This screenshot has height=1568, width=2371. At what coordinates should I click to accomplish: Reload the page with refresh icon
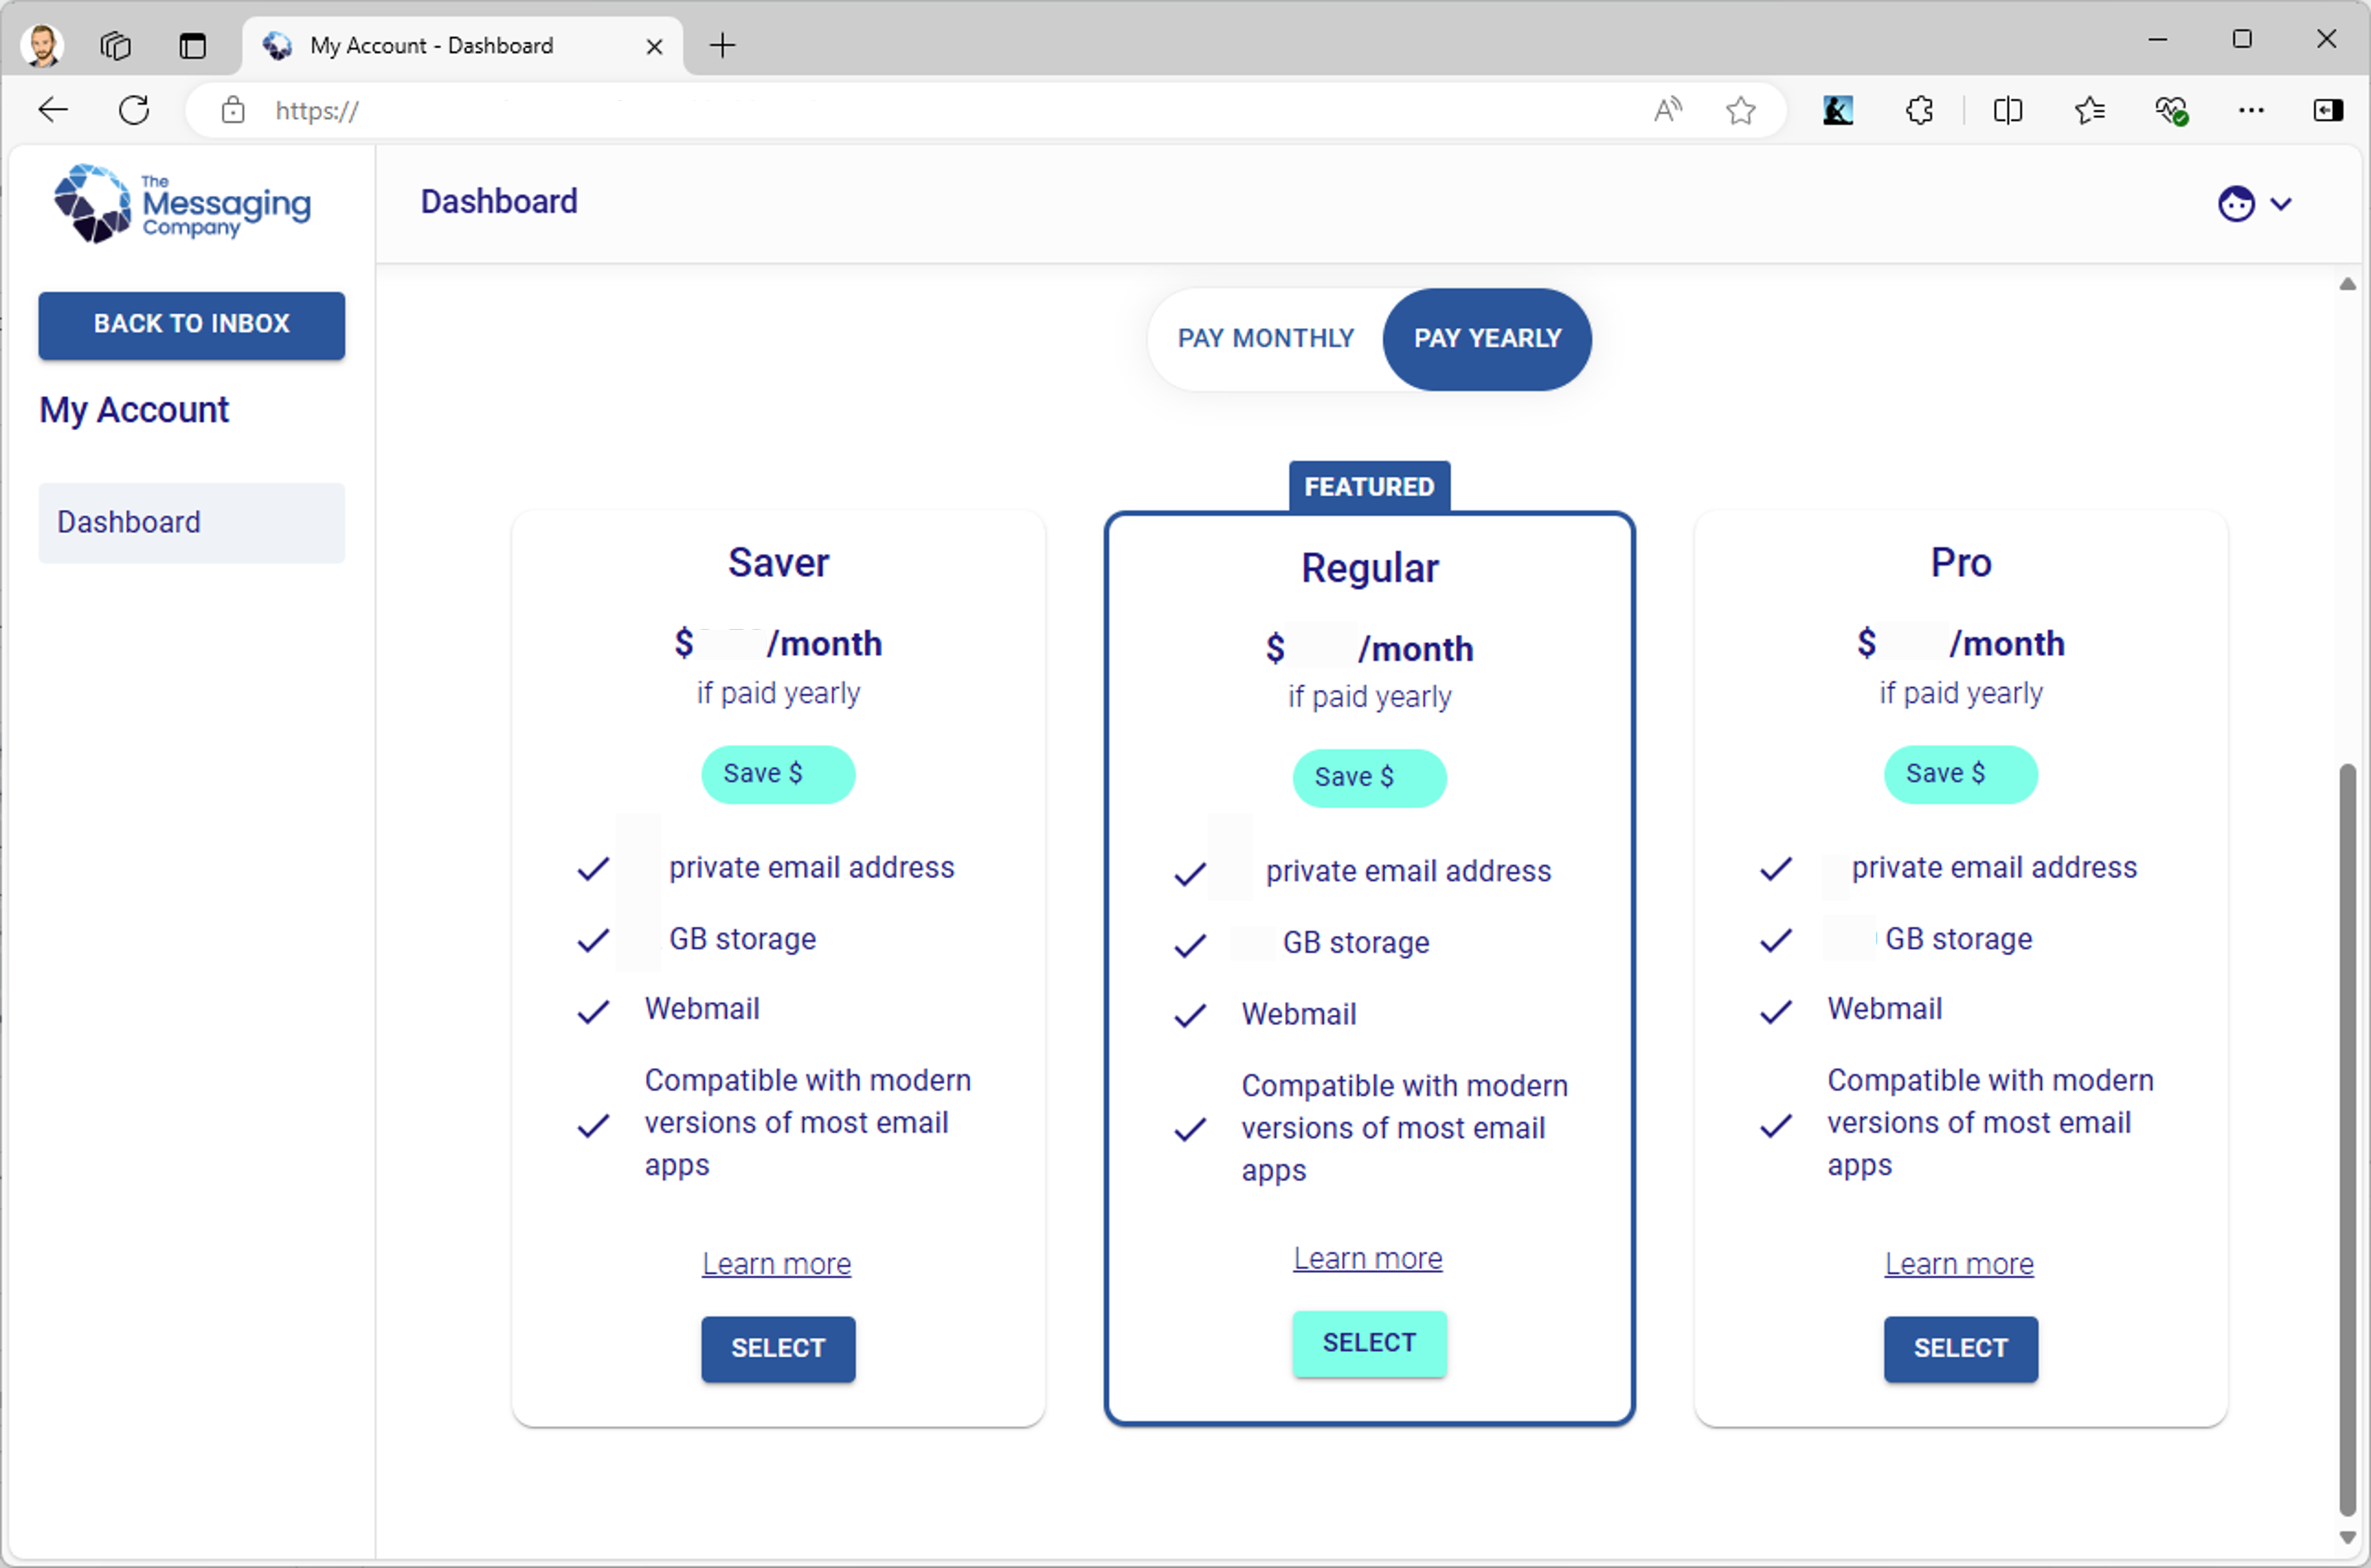[134, 110]
